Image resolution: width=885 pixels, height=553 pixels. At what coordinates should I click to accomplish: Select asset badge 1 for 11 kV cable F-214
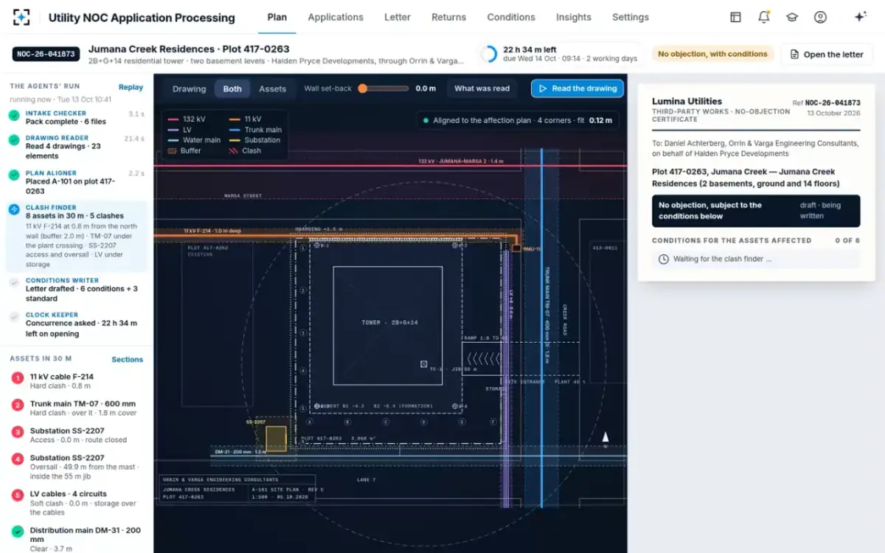pyautogui.click(x=18, y=378)
